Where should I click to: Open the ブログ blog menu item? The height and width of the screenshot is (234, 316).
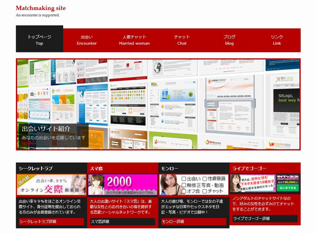pos(229,40)
